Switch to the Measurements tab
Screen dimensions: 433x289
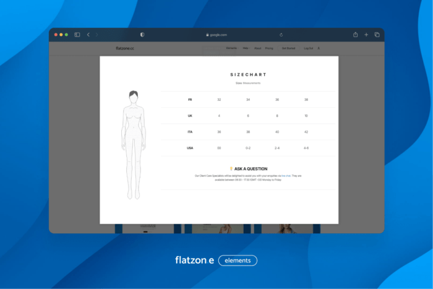[x=252, y=83]
